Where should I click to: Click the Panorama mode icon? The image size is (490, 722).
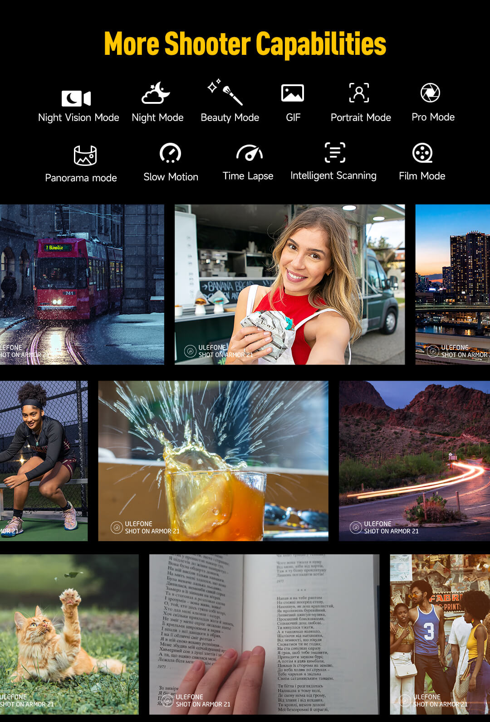tap(85, 155)
